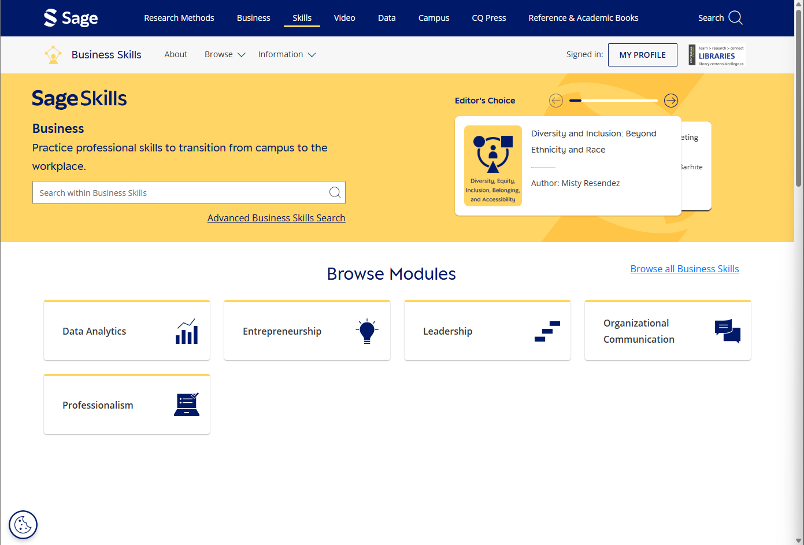Click the Sage logo in header
The height and width of the screenshot is (545, 804).
pyautogui.click(x=71, y=18)
